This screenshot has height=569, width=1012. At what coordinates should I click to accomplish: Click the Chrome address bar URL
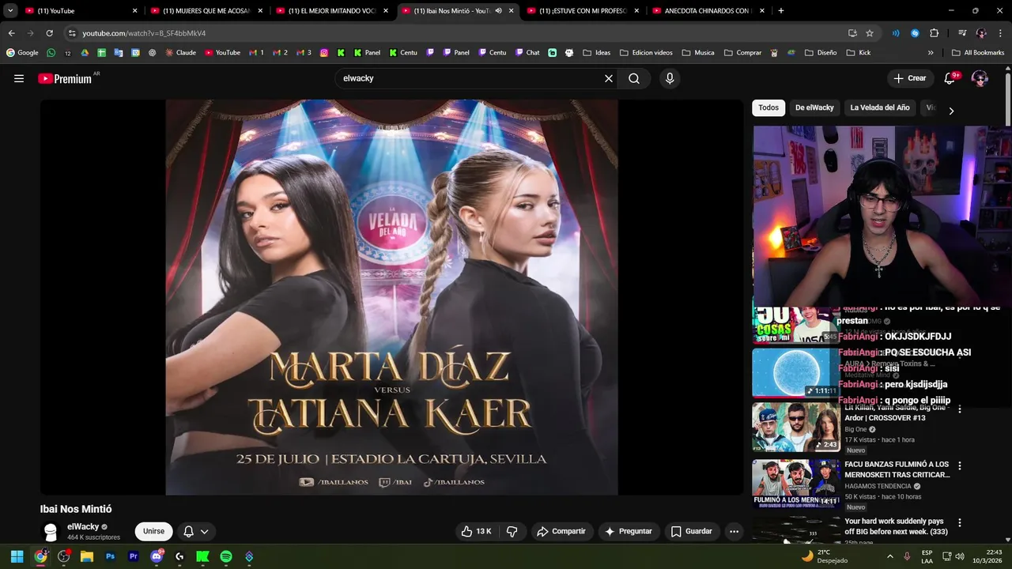point(144,33)
